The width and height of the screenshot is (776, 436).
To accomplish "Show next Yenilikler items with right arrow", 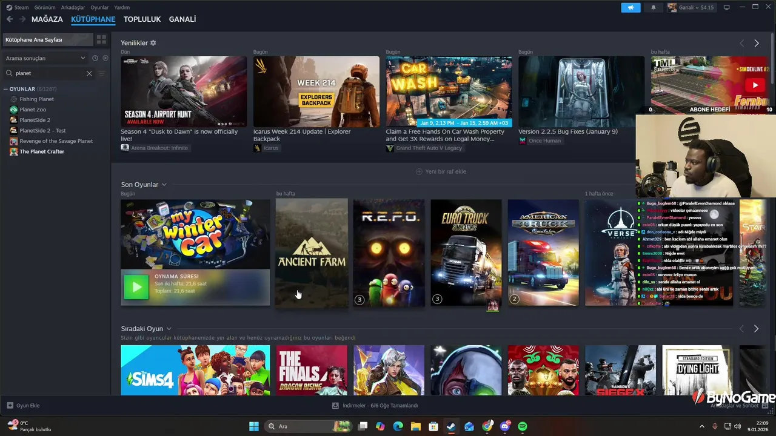I will [x=757, y=44].
